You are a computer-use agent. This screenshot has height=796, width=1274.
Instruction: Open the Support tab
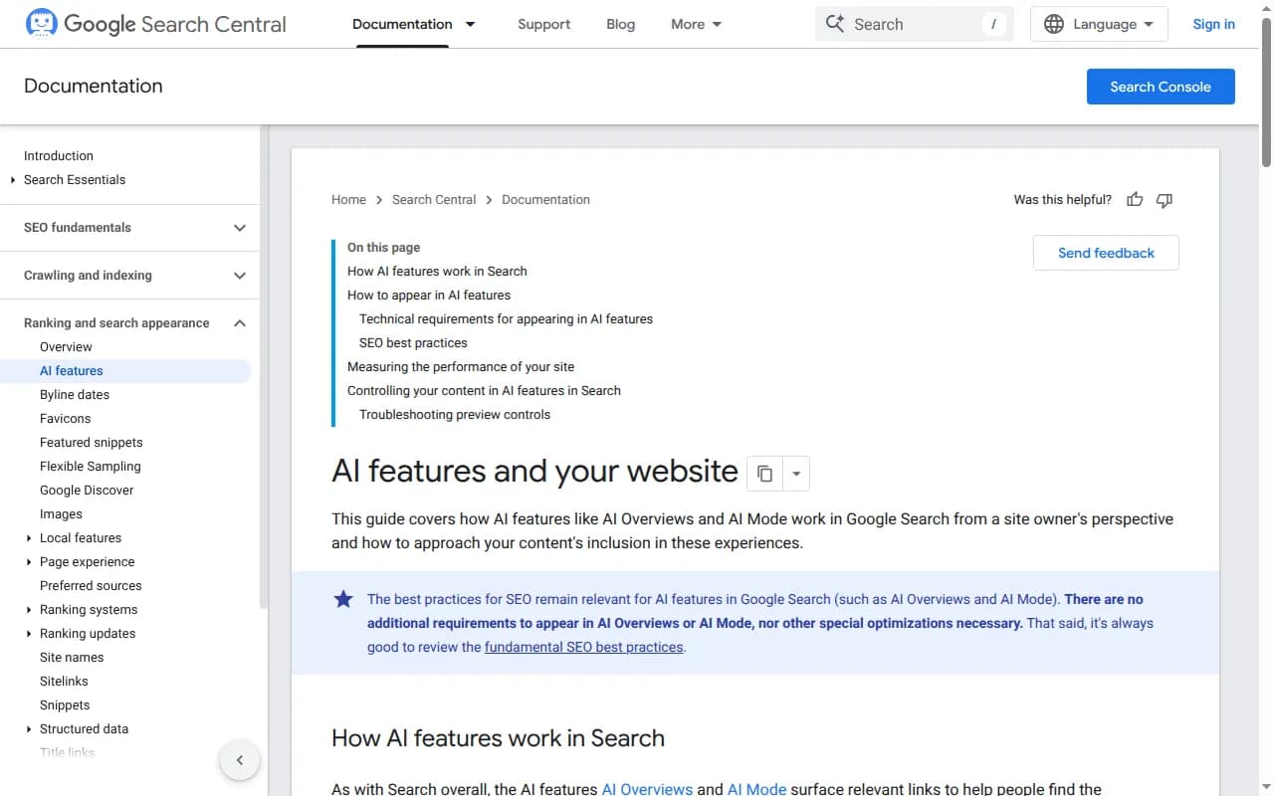pos(543,24)
